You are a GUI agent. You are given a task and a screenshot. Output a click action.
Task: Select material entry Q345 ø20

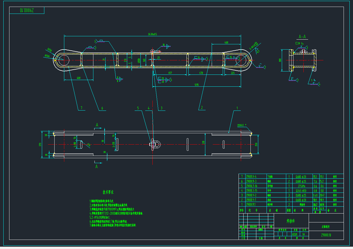tap(301, 191)
